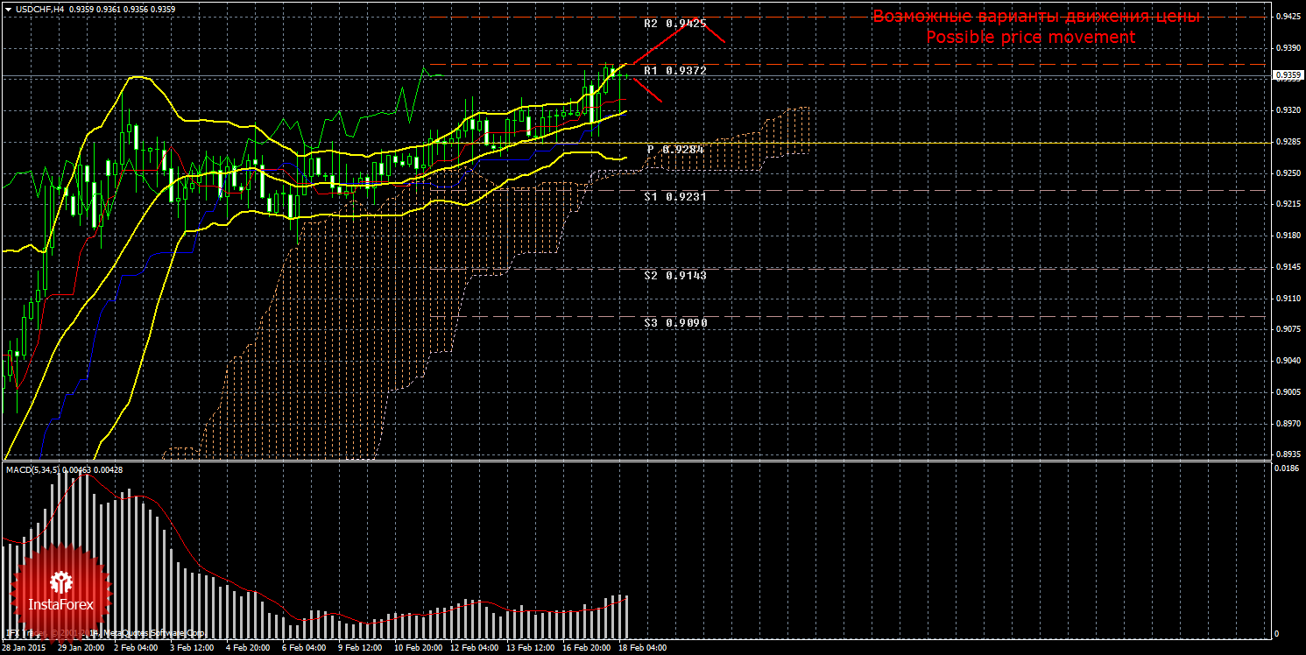
Task: Click the USDCHF,H4 chart title text
Action: [x=39, y=9]
